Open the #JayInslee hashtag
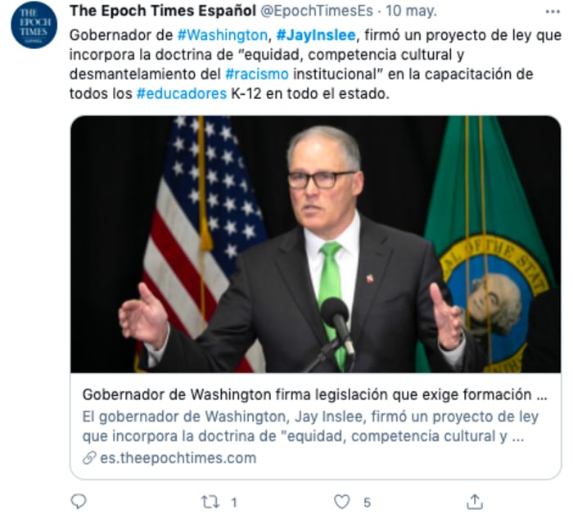The height and width of the screenshot is (518, 573). (316, 35)
